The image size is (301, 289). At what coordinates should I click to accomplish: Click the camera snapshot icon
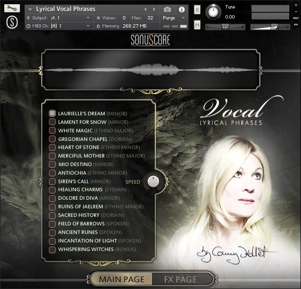(x=167, y=9)
